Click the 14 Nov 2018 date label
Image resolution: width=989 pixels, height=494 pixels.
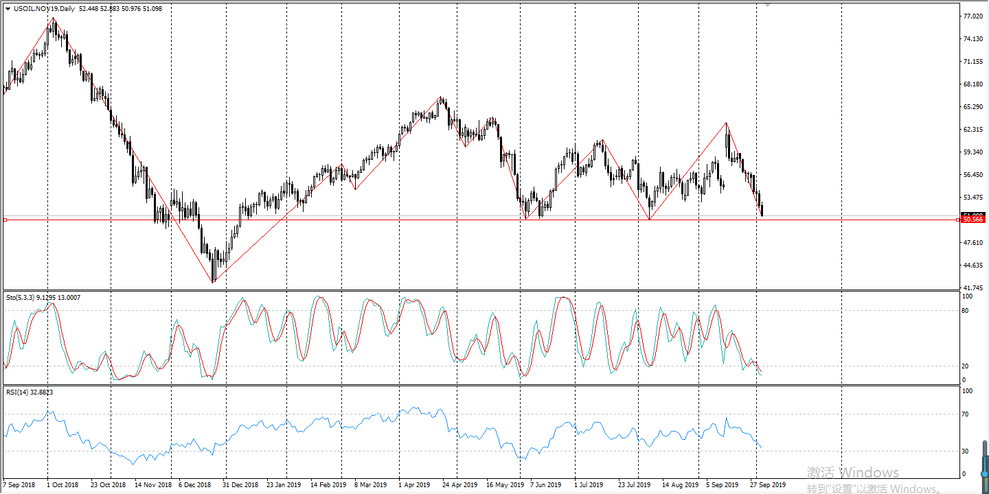pos(152,484)
